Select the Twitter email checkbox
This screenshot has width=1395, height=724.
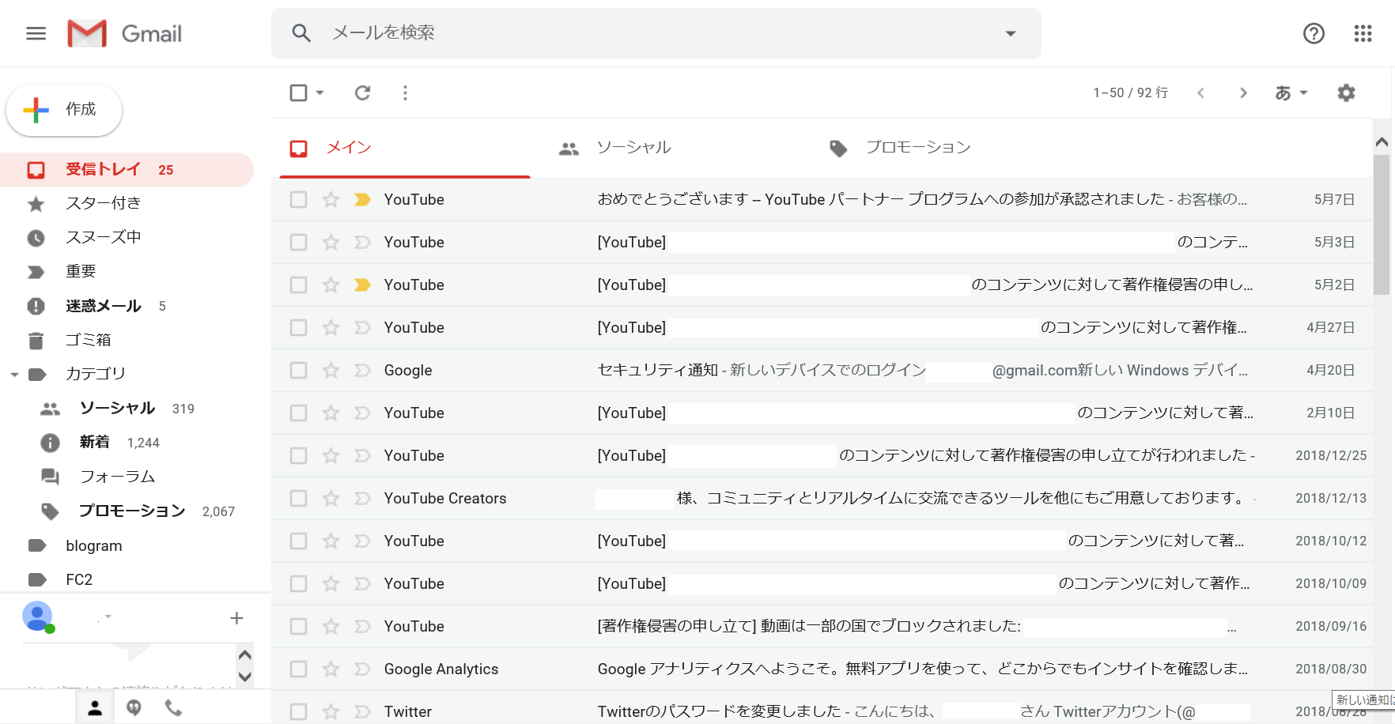click(x=298, y=711)
